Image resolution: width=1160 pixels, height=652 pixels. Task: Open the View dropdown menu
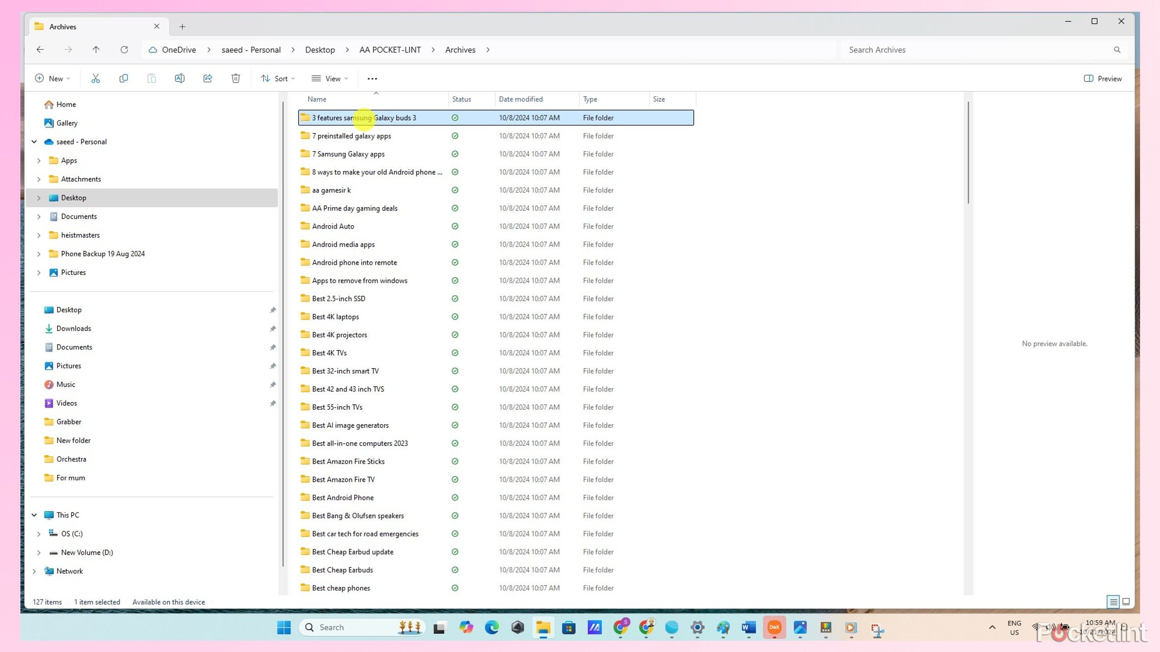330,78
